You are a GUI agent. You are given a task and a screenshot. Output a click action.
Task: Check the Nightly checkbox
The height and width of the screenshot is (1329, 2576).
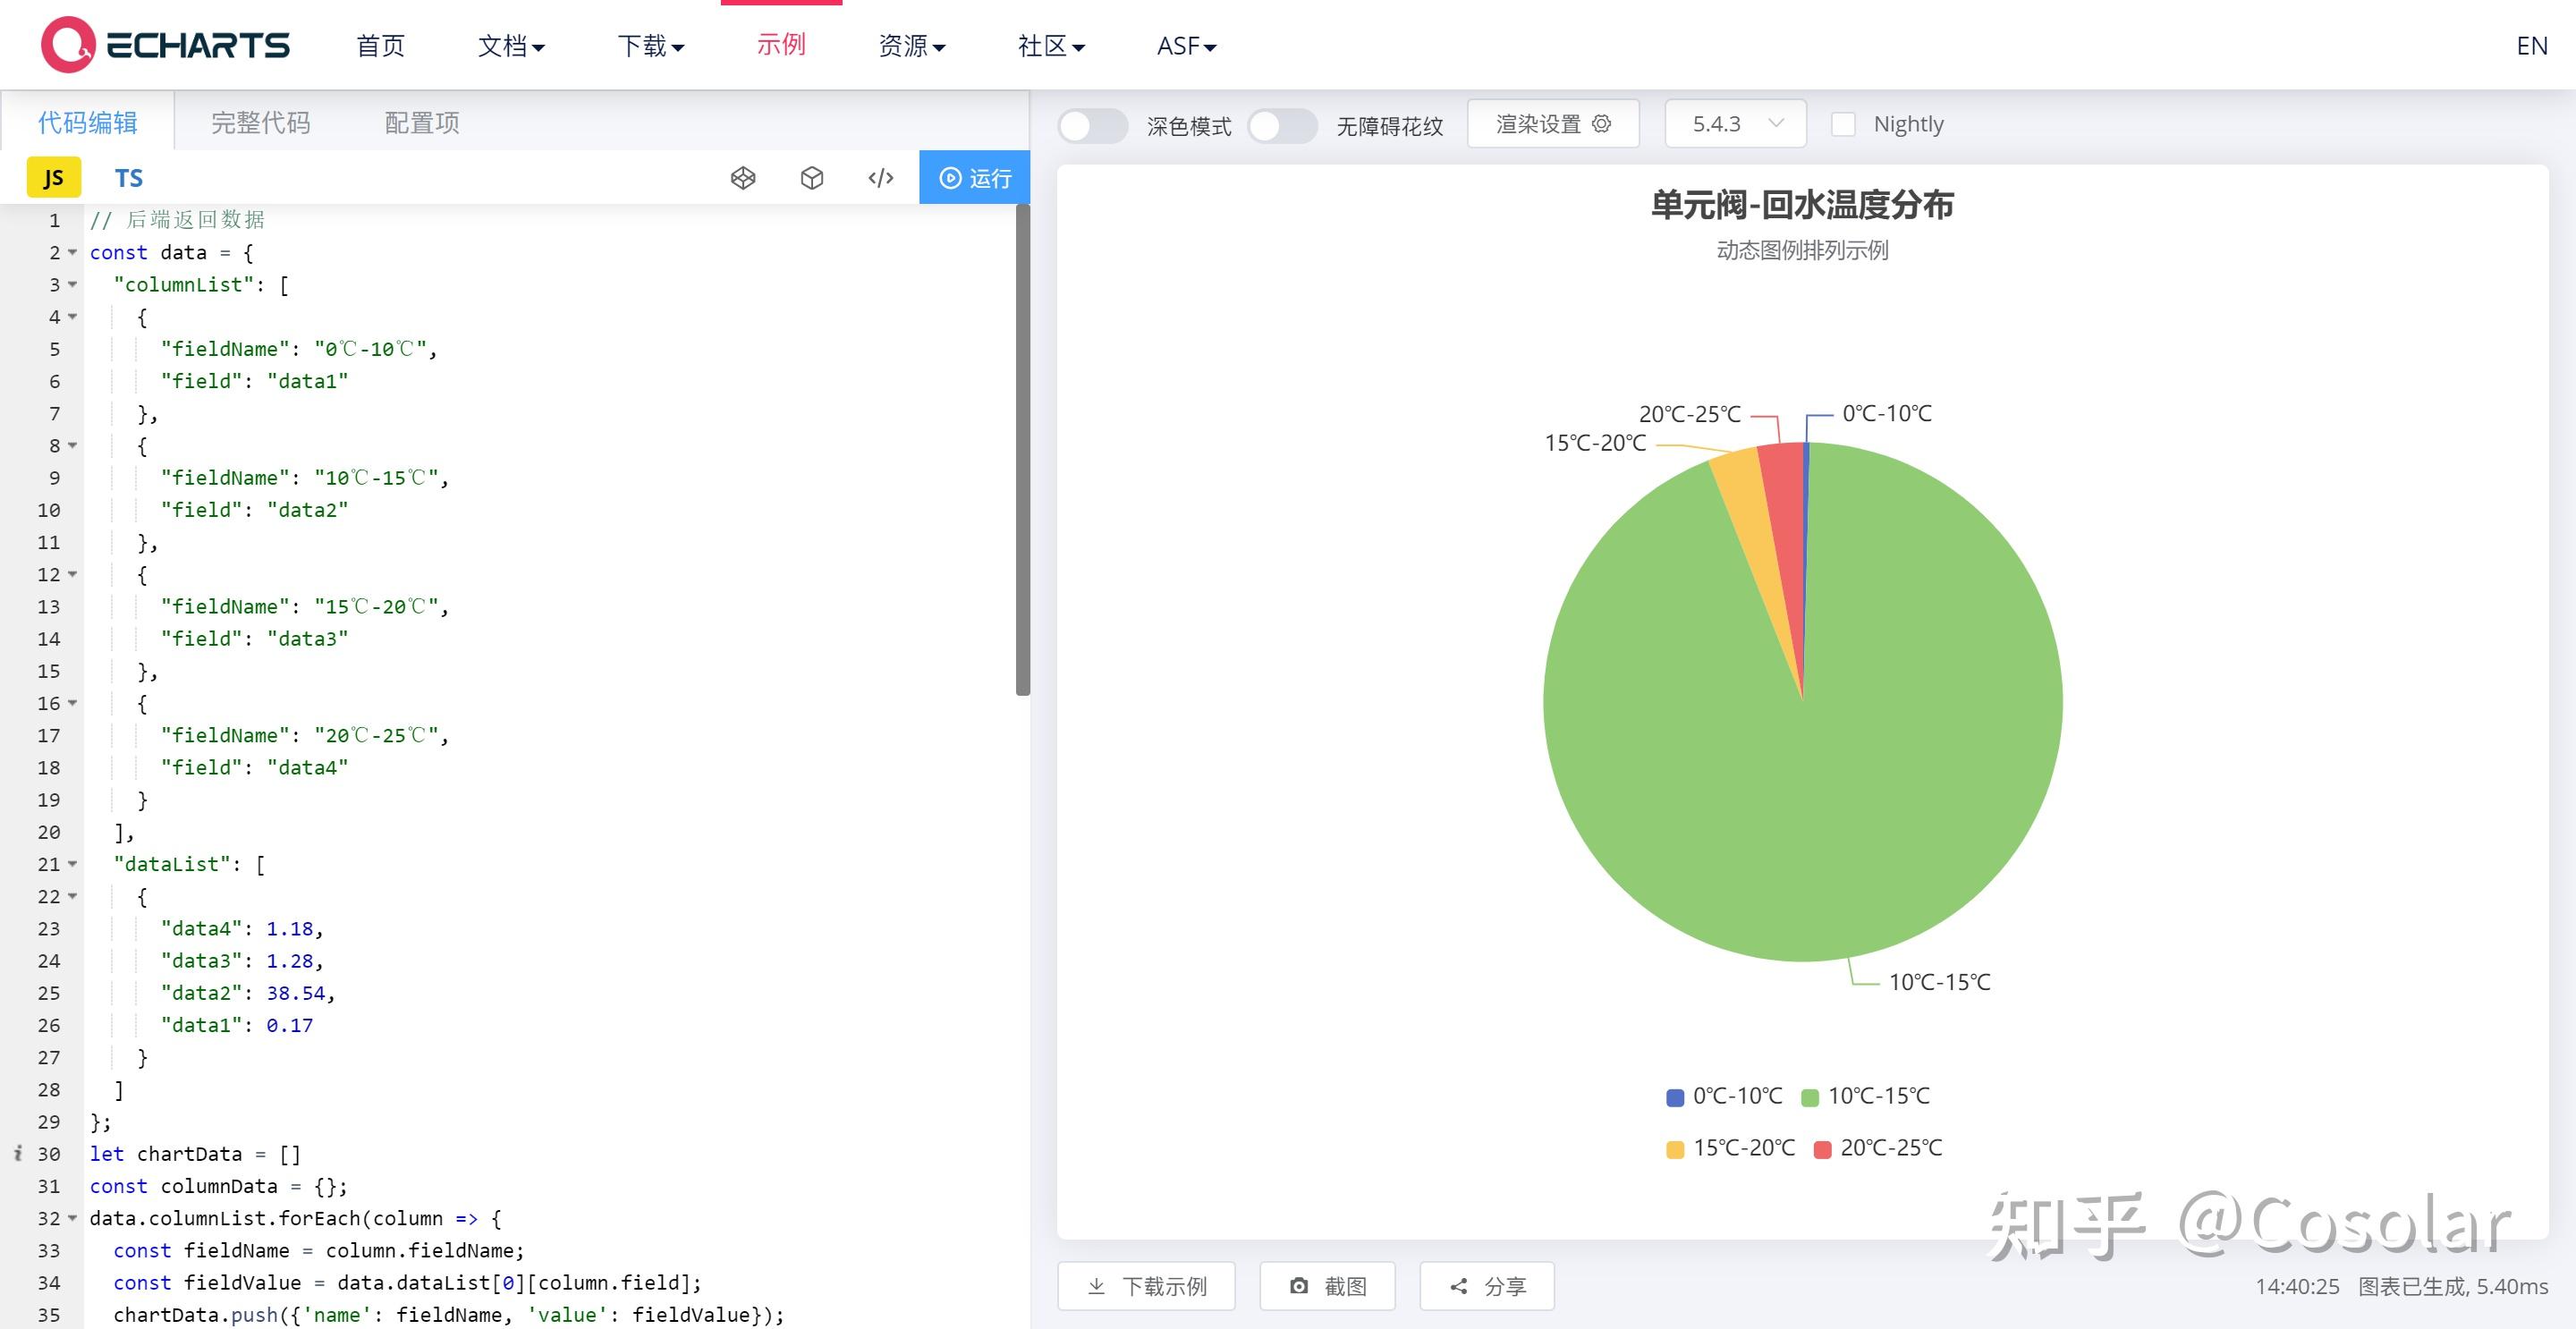click(x=1843, y=124)
